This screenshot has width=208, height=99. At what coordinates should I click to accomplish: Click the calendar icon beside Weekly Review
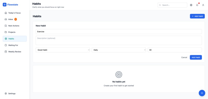point(6,52)
